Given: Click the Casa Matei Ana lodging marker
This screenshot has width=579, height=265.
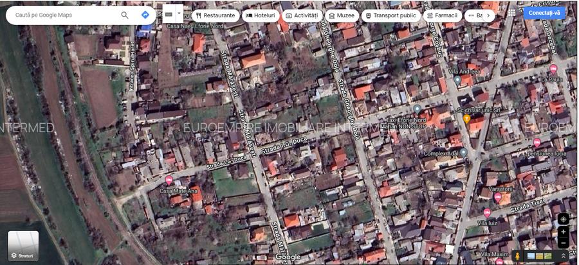Looking at the screenshot, I should click(169, 180).
